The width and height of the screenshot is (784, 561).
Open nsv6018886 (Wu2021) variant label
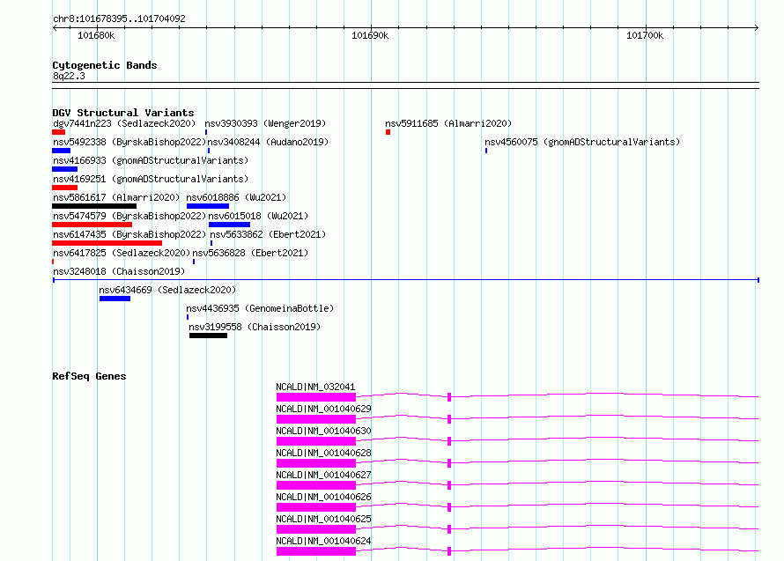tap(236, 197)
